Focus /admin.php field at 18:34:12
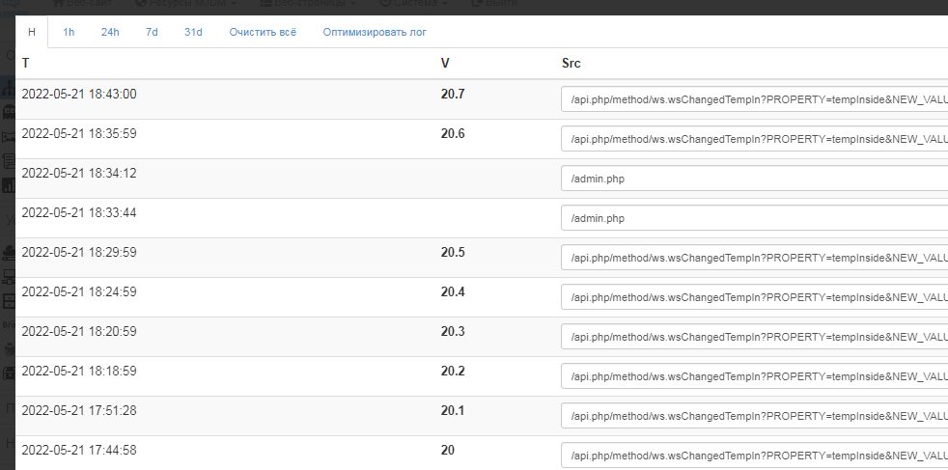948x470 pixels. (753, 179)
